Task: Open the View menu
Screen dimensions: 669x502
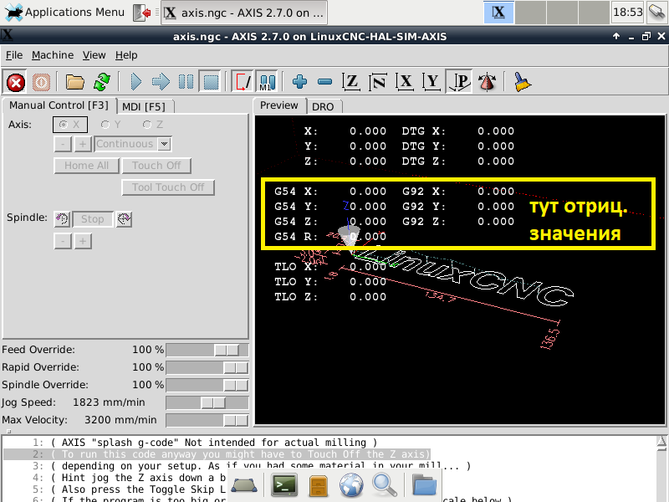Action: coord(94,55)
